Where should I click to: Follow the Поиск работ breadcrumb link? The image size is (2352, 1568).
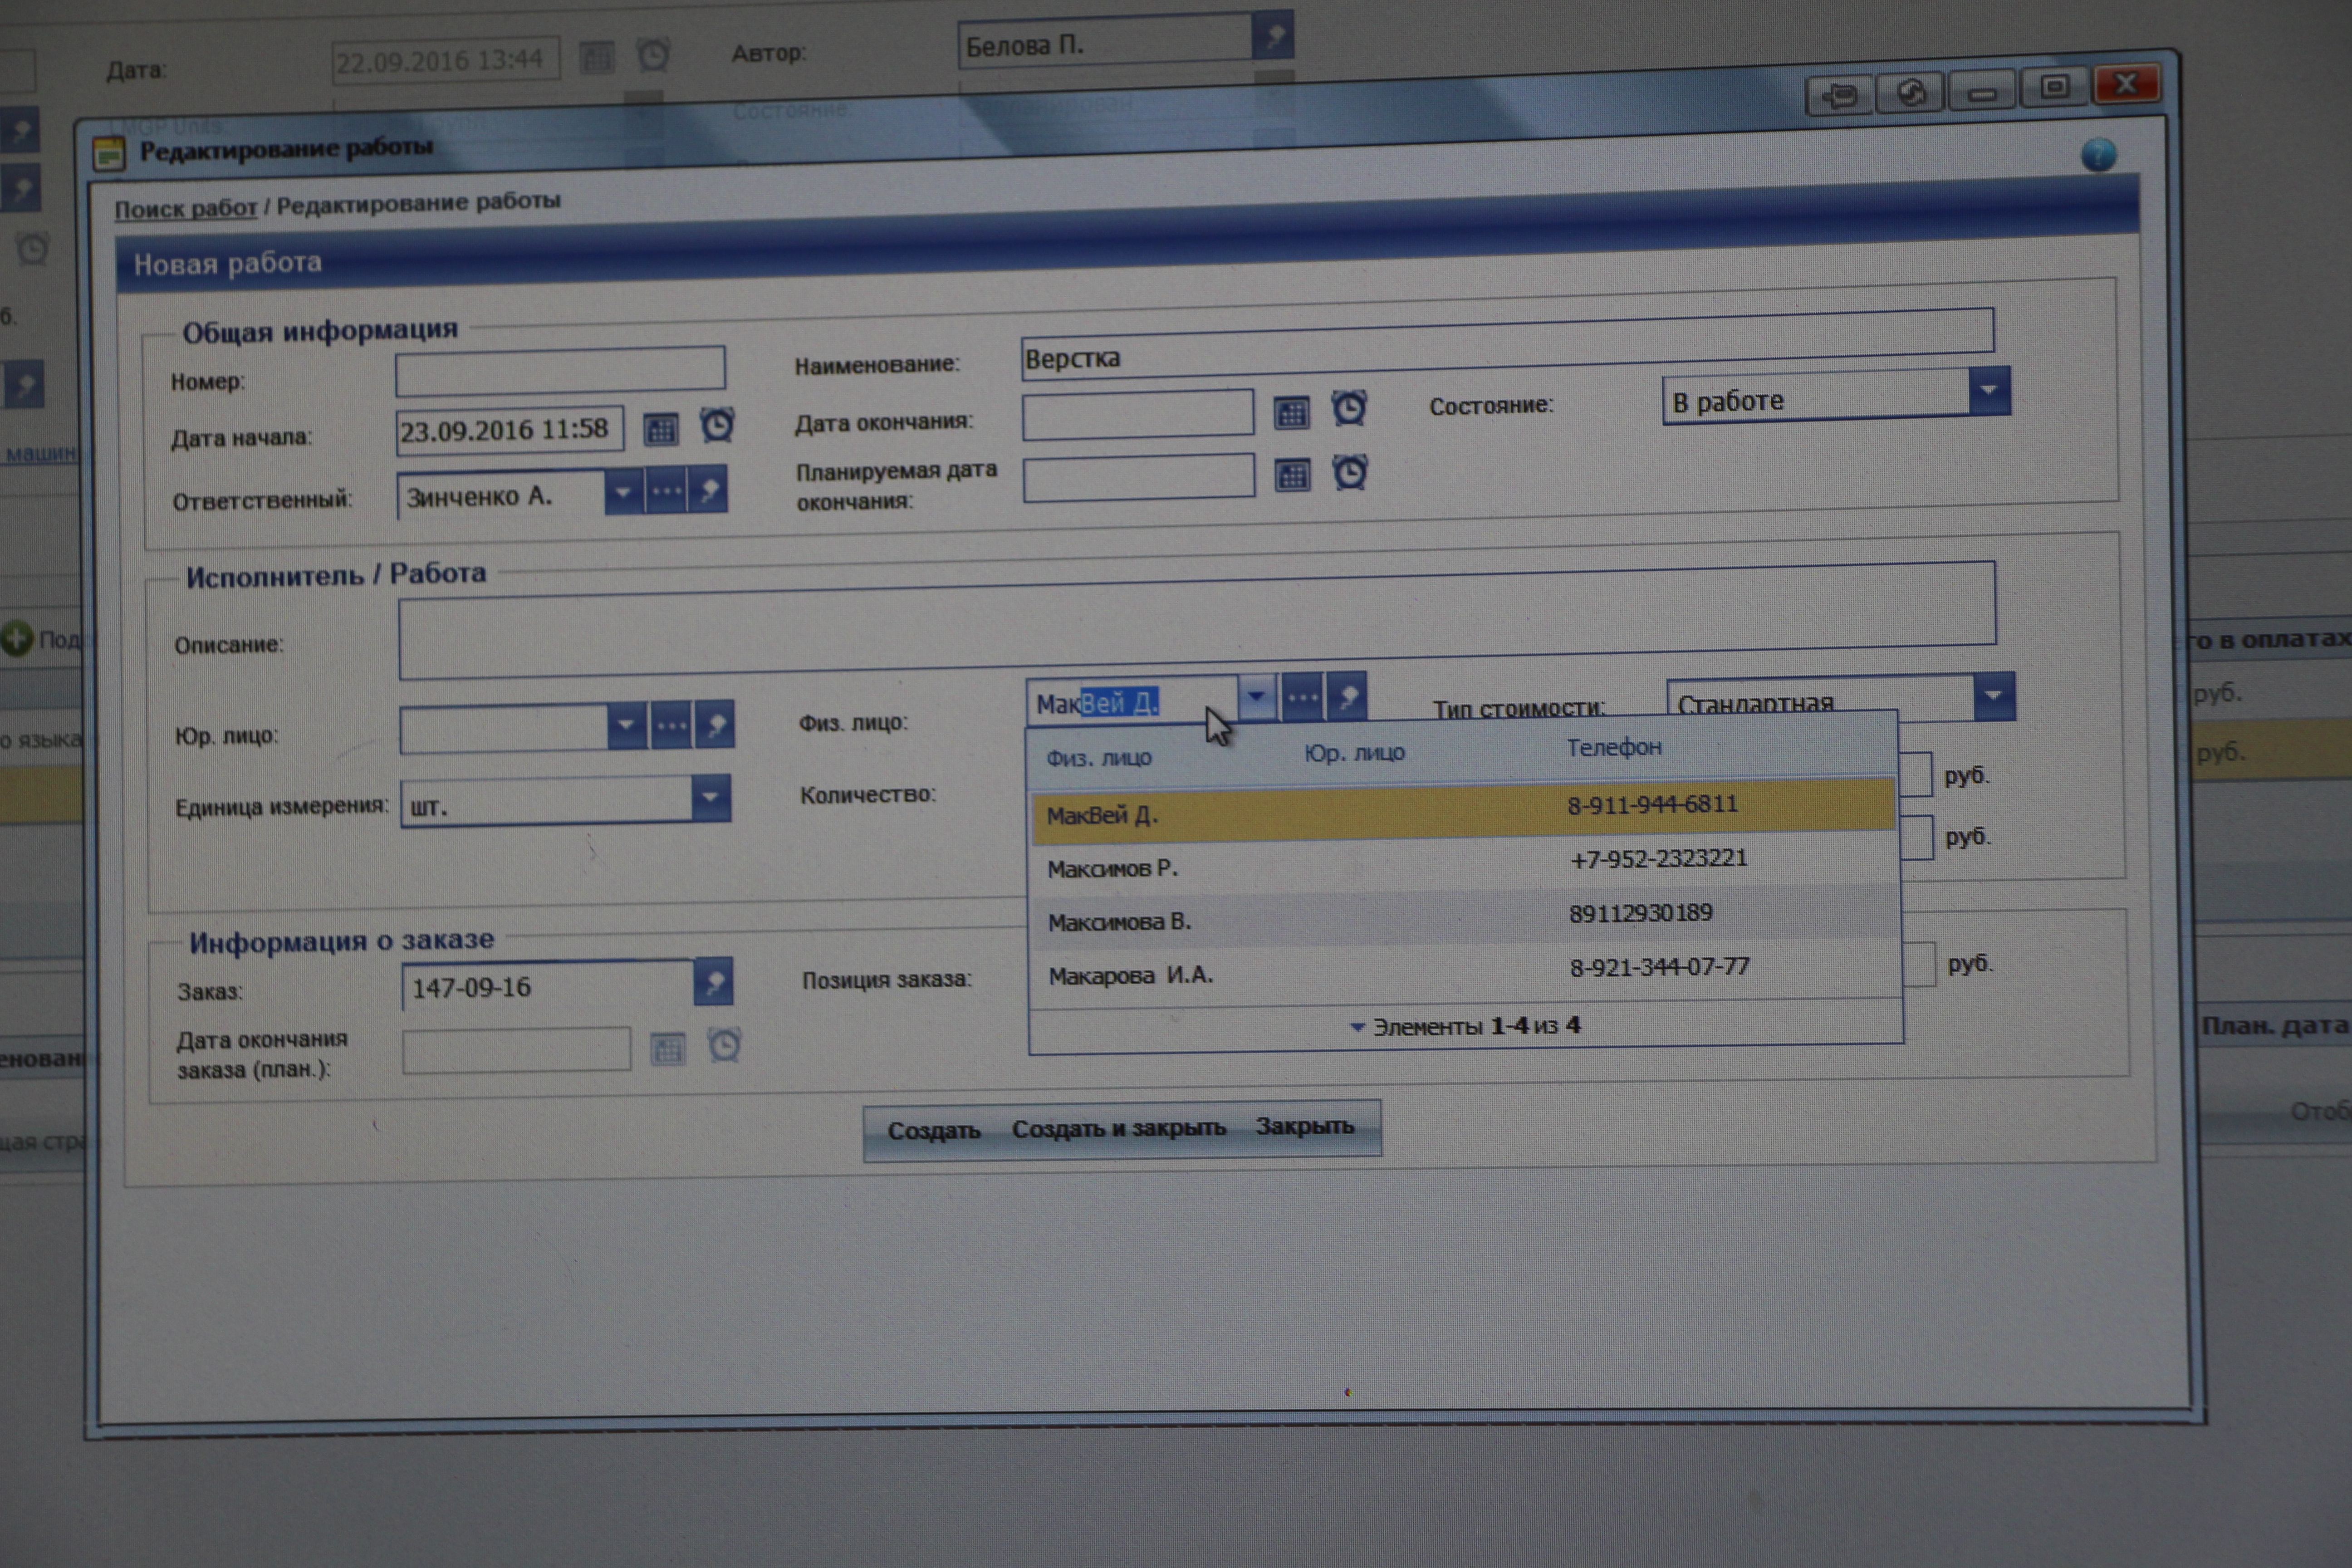[x=185, y=209]
